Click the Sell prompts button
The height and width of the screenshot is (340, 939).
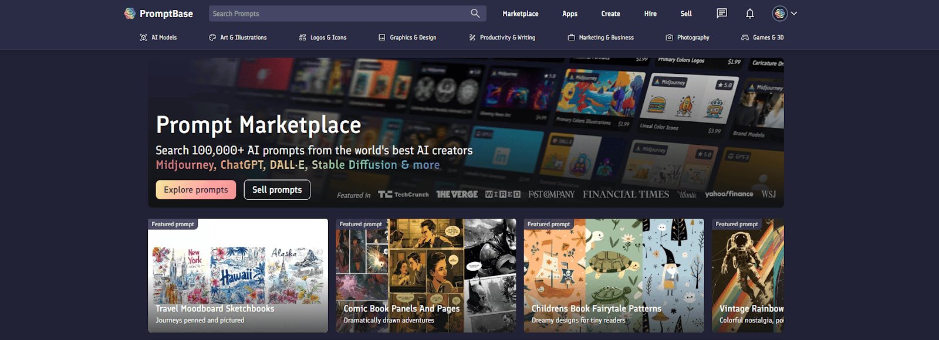click(277, 190)
